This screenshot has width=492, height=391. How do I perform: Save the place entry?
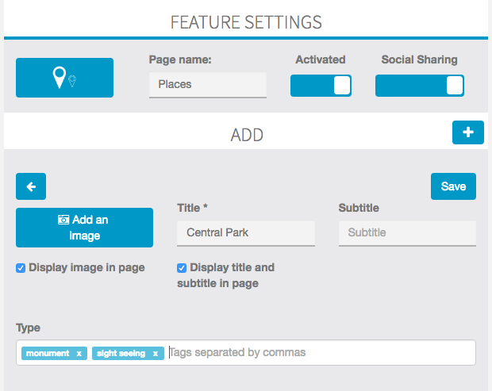[453, 186]
